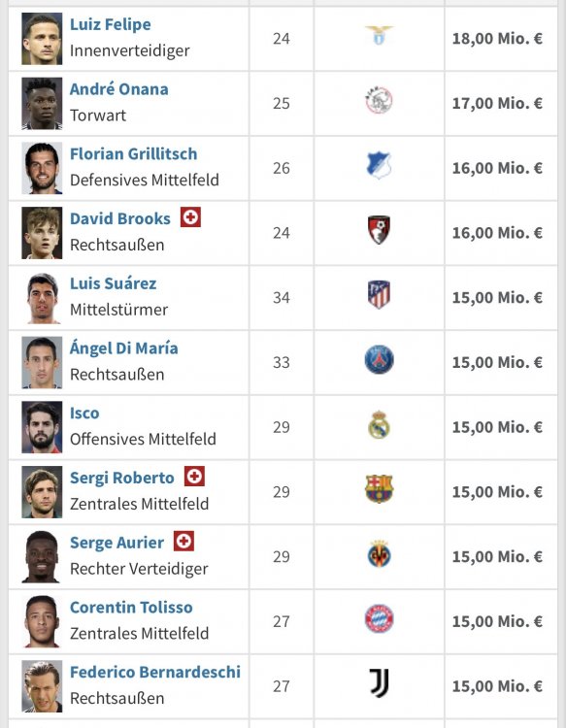Open Florian Grillitsch profile link
This screenshot has height=728, width=566.
(x=134, y=153)
